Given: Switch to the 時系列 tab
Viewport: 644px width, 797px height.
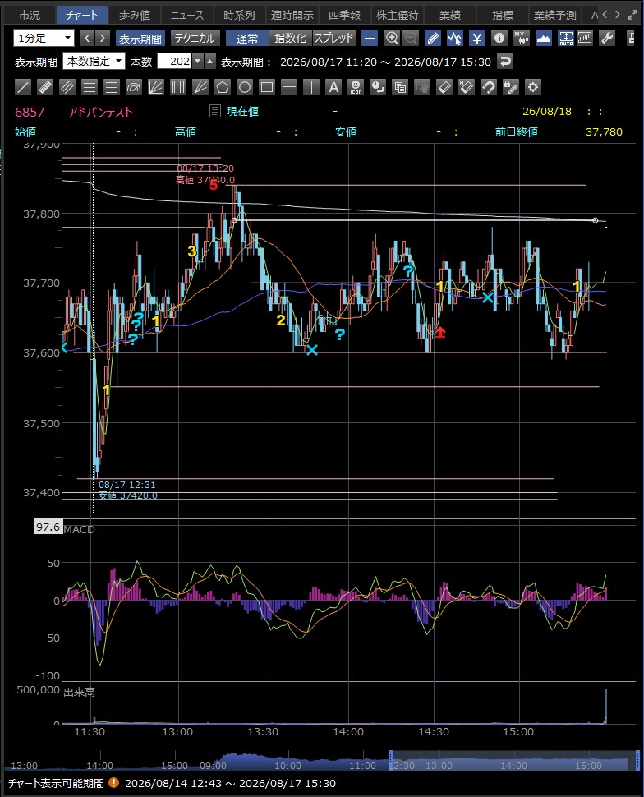Looking at the screenshot, I should [x=239, y=16].
